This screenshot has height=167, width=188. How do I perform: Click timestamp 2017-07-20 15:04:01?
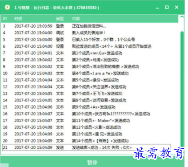(33, 53)
